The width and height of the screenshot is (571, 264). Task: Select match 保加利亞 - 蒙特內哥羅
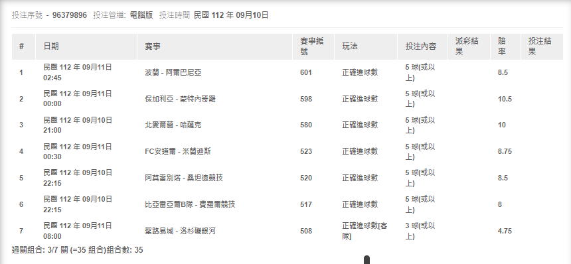click(x=180, y=99)
